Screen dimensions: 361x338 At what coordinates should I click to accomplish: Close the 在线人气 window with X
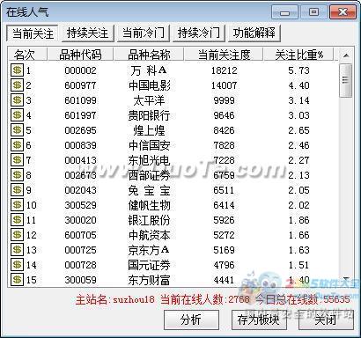tap(343, 12)
